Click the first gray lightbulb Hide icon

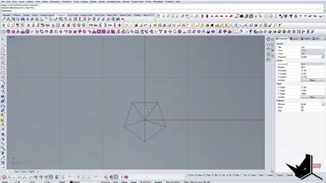point(4,25)
